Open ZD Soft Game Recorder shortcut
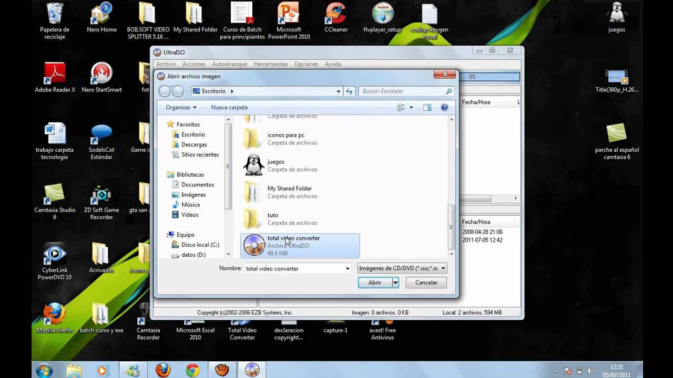The width and height of the screenshot is (673, 378). click(101, 203)
